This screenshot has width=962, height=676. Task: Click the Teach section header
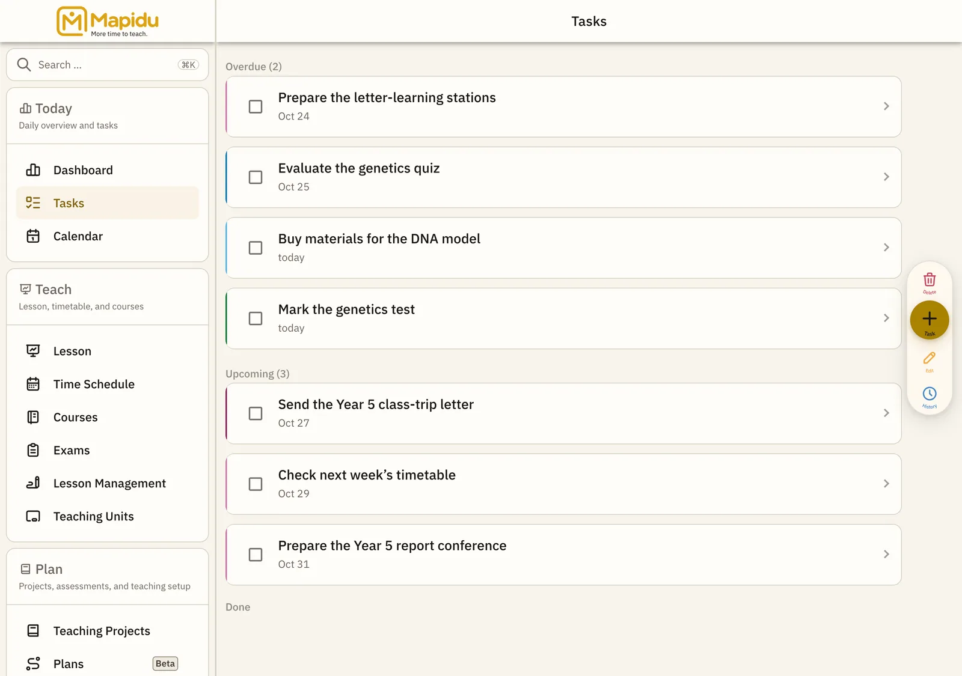point(108,297)
